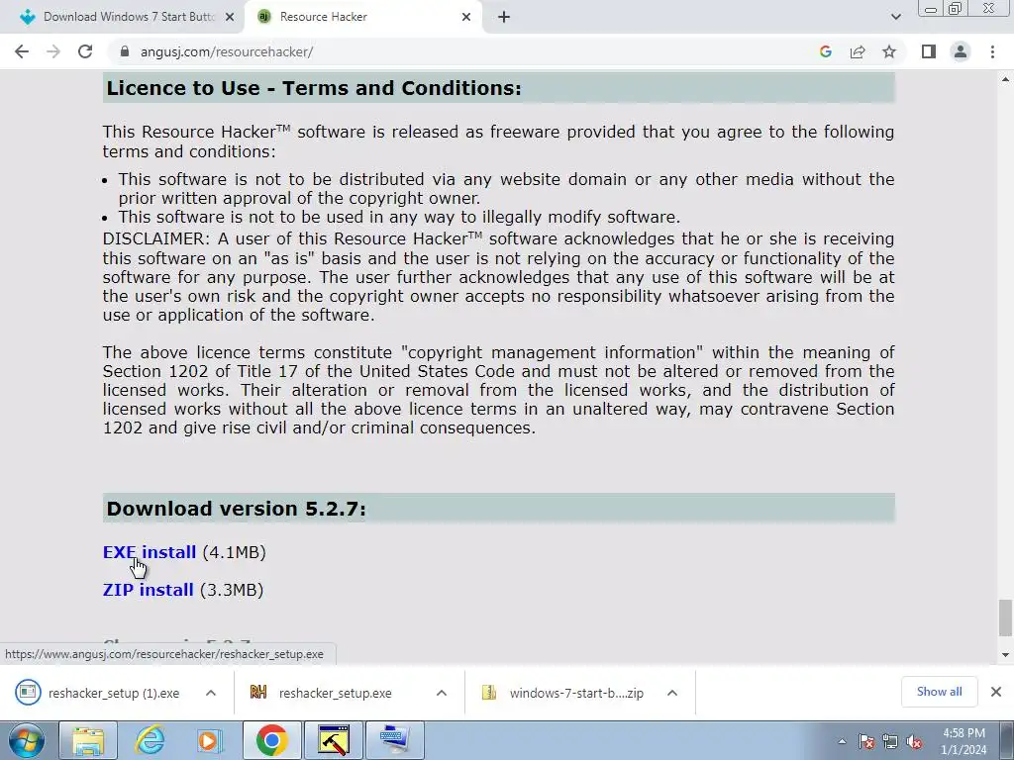Click the heading 'Download version 5.2.7:'
This screenshot has width=1014, height=760.
[236, 509]
